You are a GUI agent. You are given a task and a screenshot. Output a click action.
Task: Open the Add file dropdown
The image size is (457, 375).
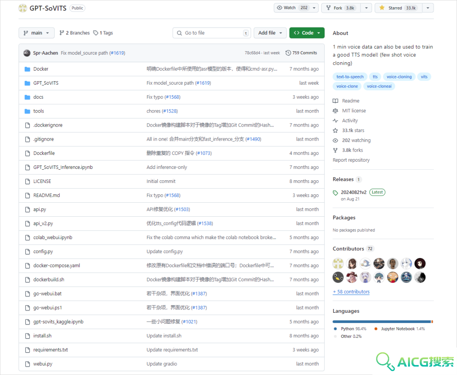270,33
